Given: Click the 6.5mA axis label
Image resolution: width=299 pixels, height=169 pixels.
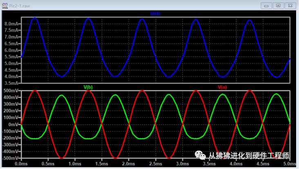Looking at the screenshot, I should tap(11, 43).
